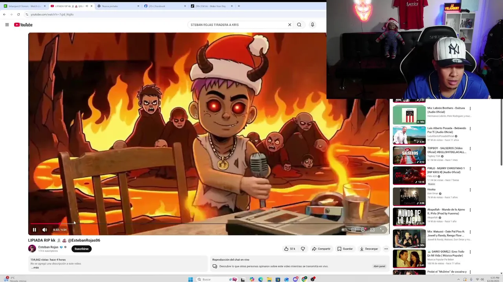Click video time display 0:33 / 6:54
This screenshot has height=282, width=503.
point(60,230)
